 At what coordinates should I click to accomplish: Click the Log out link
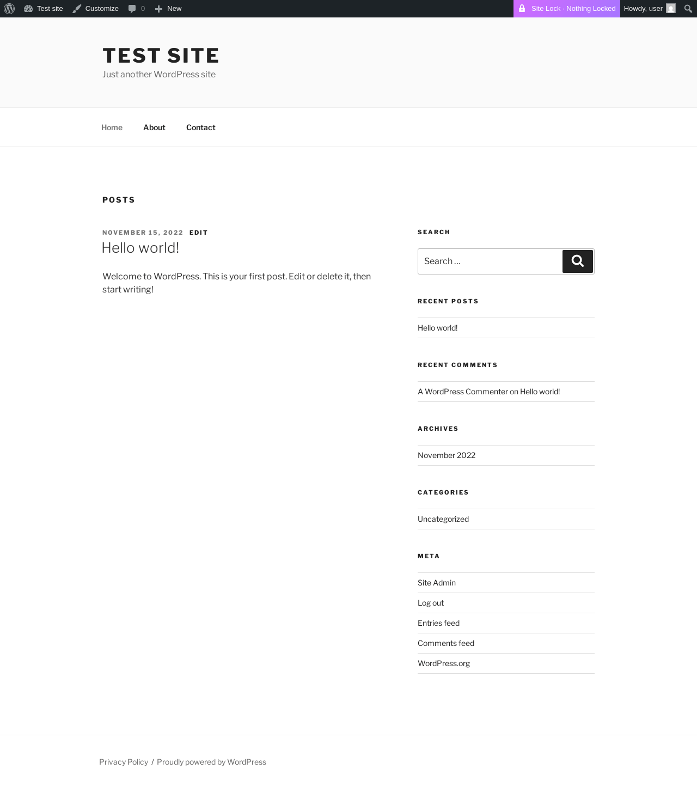point(431,603)
